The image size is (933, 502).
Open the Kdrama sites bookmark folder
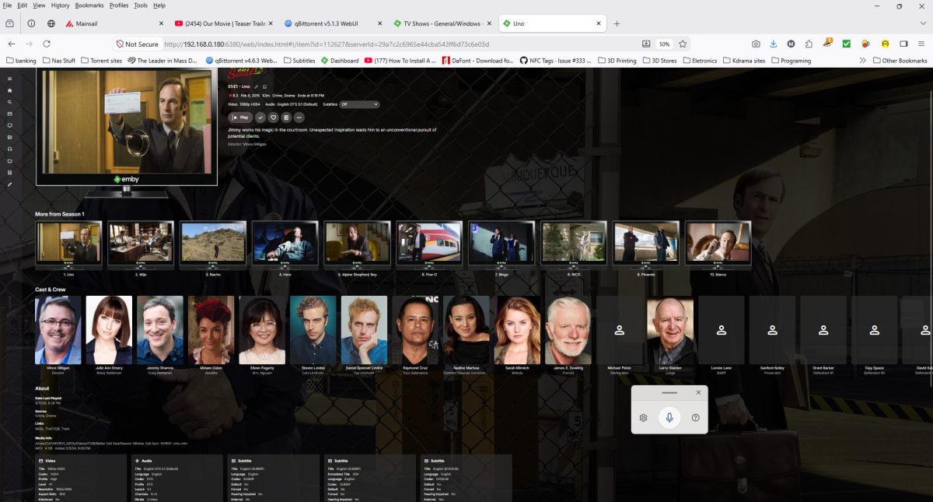[743, 60]
